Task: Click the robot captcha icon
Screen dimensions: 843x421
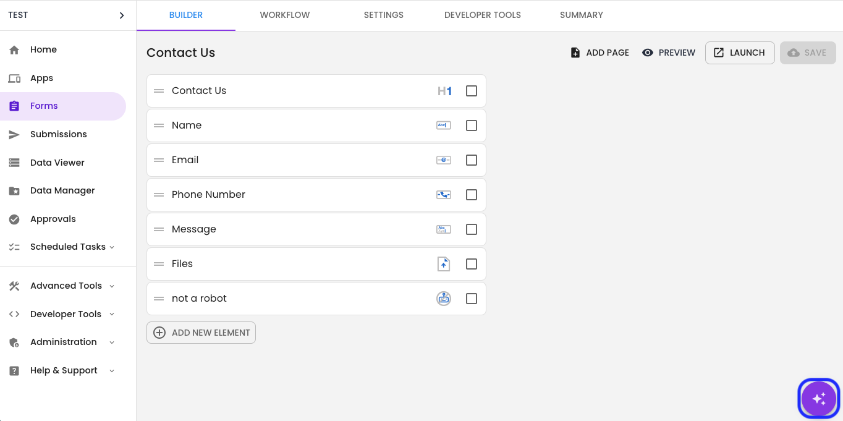Action: pyautogui.click(x=444, y=299)
